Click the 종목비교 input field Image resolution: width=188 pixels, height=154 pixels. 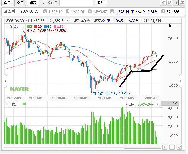click(76, 3)
